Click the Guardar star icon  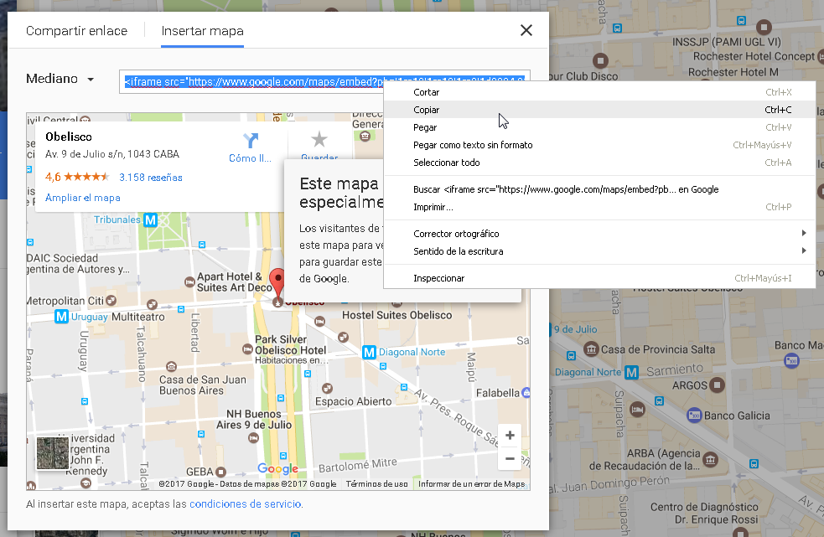[319, 139]
